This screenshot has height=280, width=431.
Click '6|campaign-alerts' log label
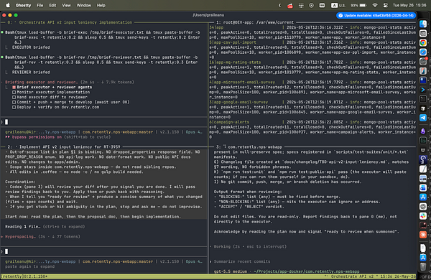coord(229,122)
